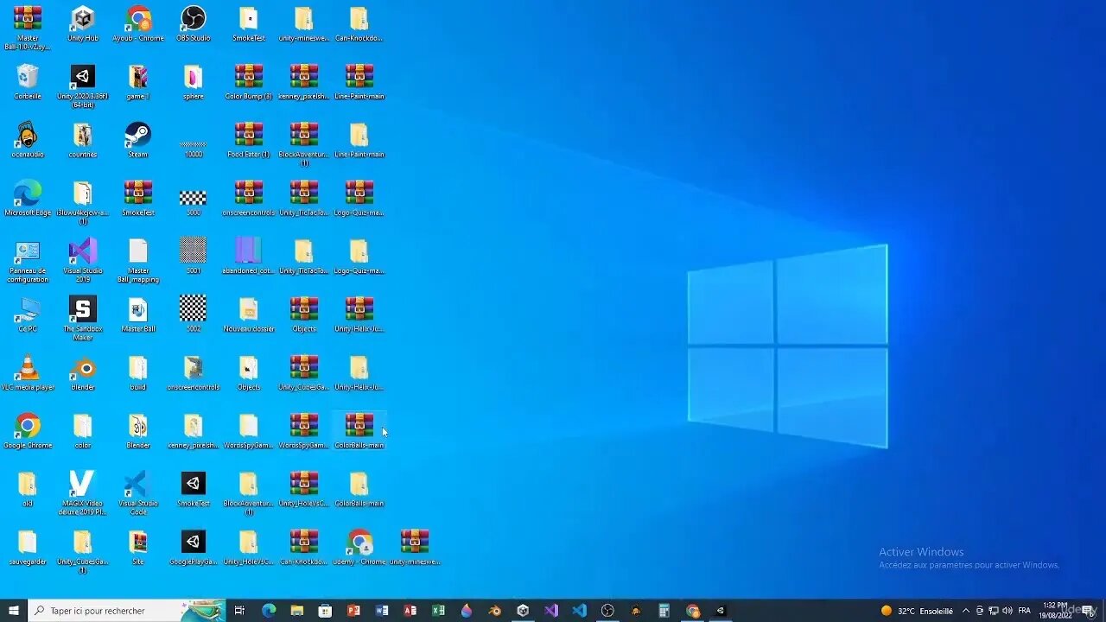Image resolution: width=1106 pixels, height=622 pixels.
Task: Select the Color Bump (3) archive
Action: 249,82
